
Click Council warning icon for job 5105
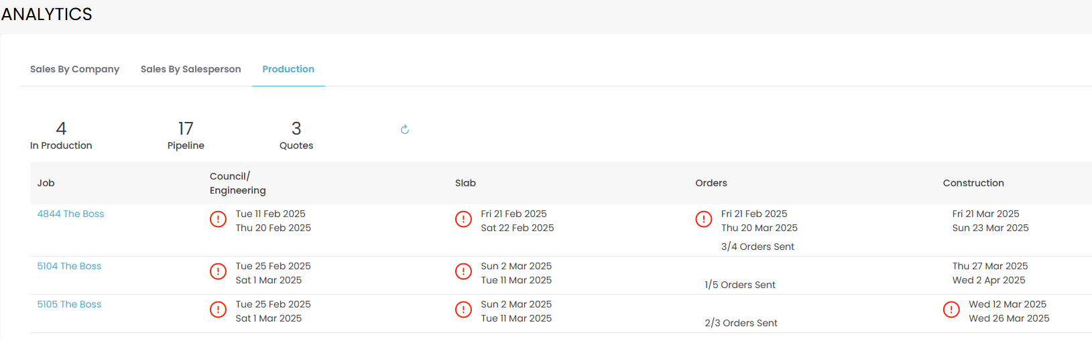click(x=218, y=310)
